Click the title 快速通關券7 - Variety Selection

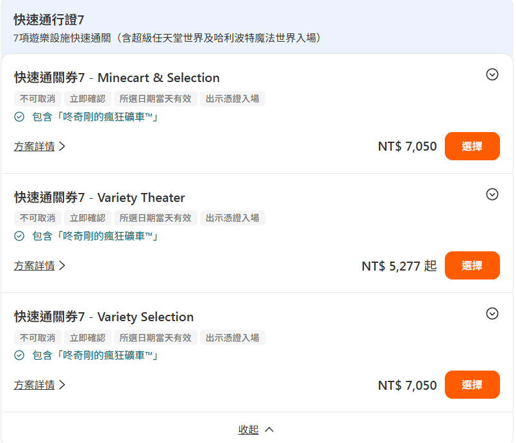click(104, 317)
